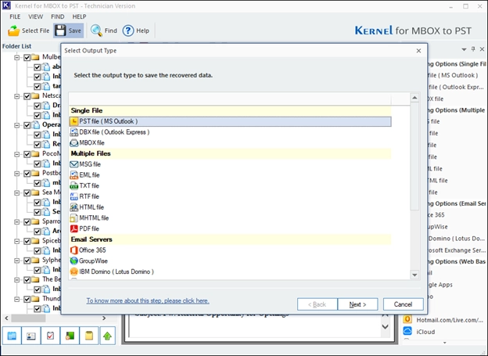Click output list scroll down arrow

[414, 275]
